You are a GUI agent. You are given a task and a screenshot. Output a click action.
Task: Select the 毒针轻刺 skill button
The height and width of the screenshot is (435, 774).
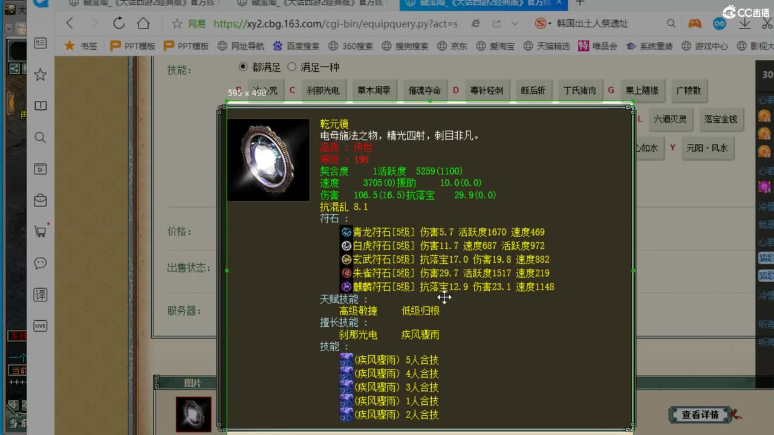487,90
